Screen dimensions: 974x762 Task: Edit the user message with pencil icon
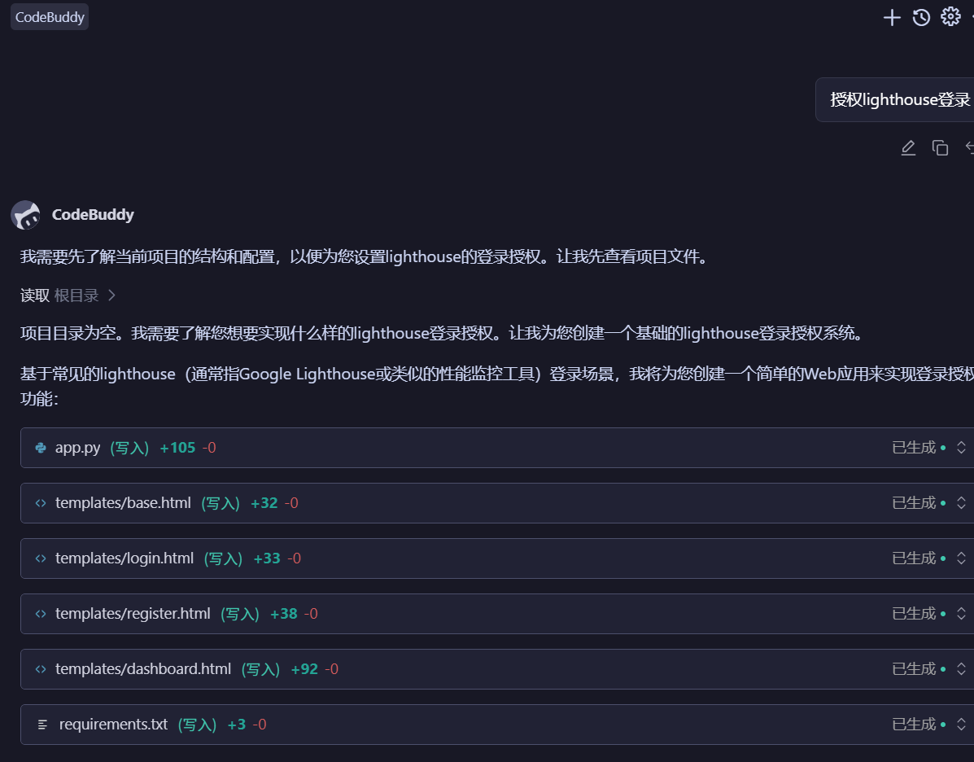pyautogui.click(x=908, y=148)
